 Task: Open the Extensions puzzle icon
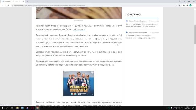(x=184, y=5)
